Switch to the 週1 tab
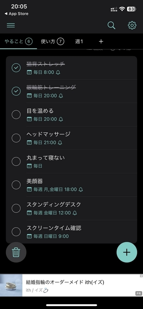This screenshot has width=143, height=309. coord(79,41)
